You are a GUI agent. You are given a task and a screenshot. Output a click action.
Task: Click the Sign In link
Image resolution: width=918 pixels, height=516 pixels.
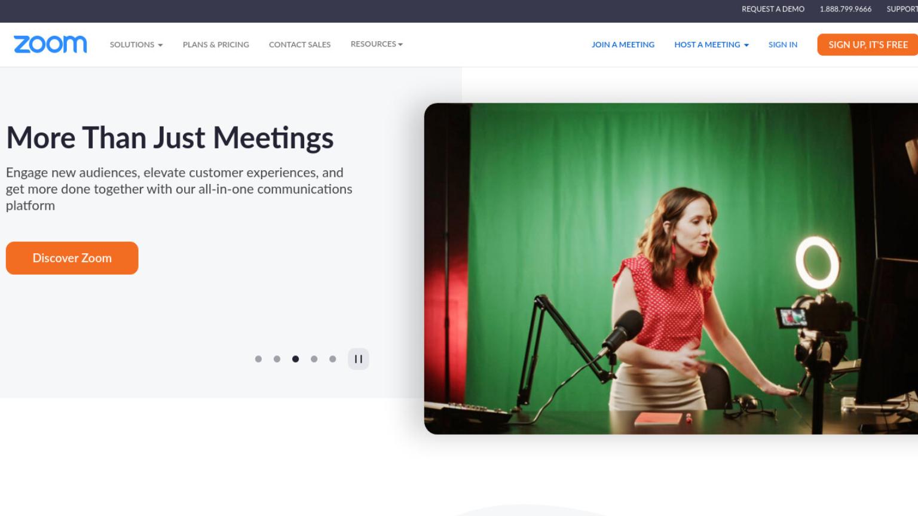tap(783, 45)
